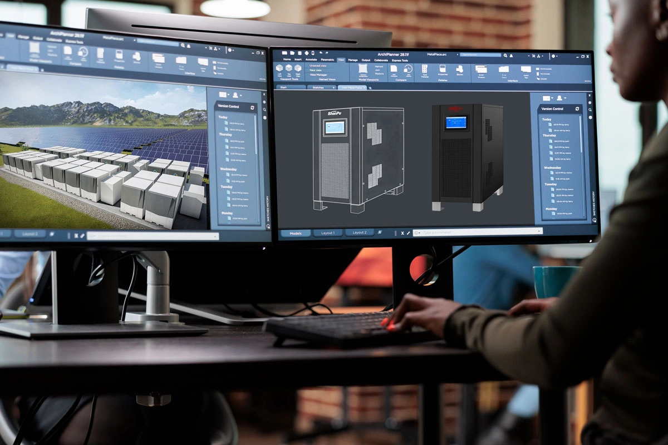Select Layout 2 tab on right monitor
668x445 pixels.
(360, 233)
